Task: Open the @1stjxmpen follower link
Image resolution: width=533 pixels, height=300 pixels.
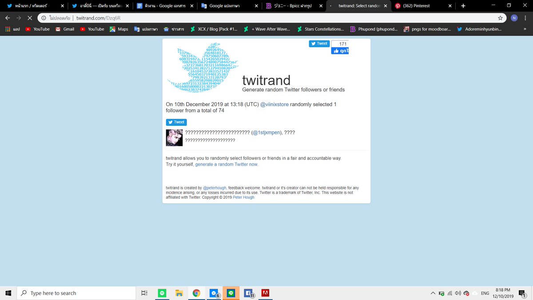Action: click(x=266, y=133)
